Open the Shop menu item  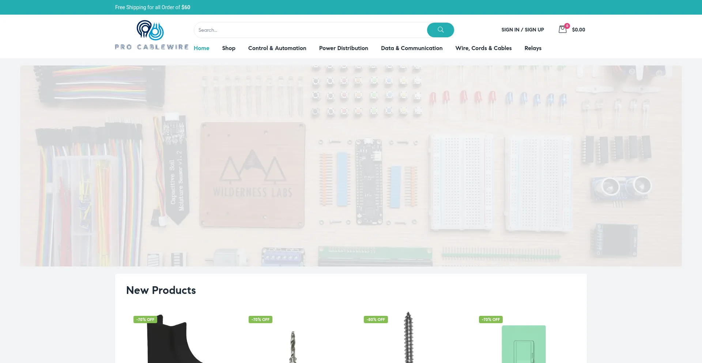pyautogui.click(x=229, y=48)
